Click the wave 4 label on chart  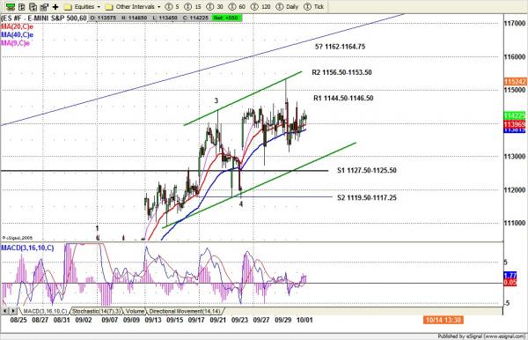click(241, 203)
